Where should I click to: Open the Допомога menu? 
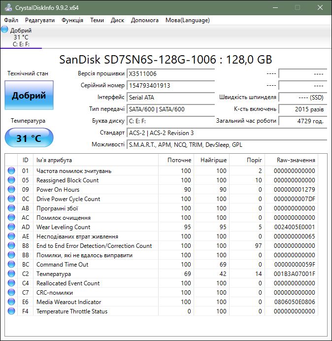click(145, 20)
